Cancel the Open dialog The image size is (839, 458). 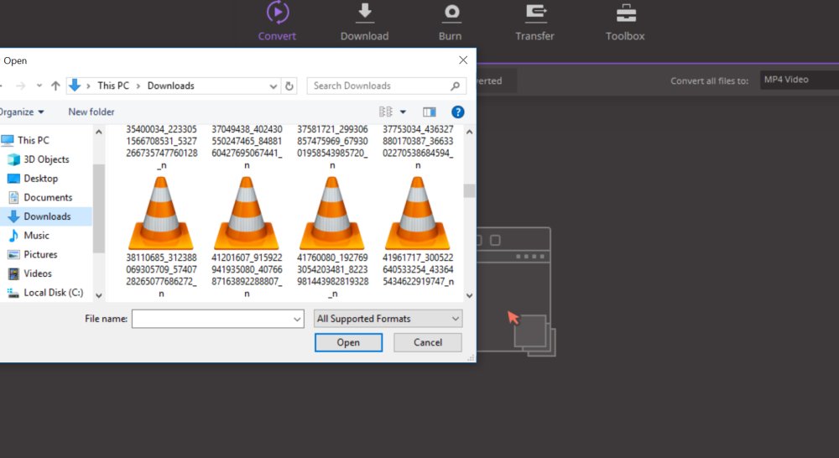pos(428,342)
